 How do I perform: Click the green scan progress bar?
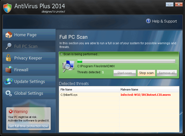pyautogui.click(x=126, y=61)
